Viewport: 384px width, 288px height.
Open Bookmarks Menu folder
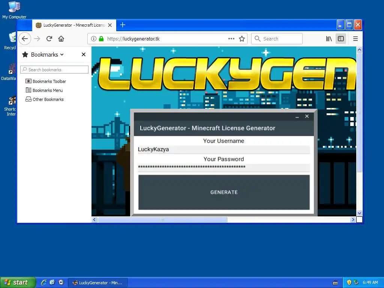(x=44, y=90)
